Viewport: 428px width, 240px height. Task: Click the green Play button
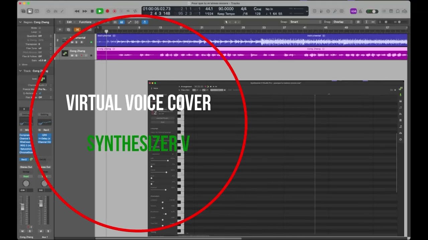[100, 11]
